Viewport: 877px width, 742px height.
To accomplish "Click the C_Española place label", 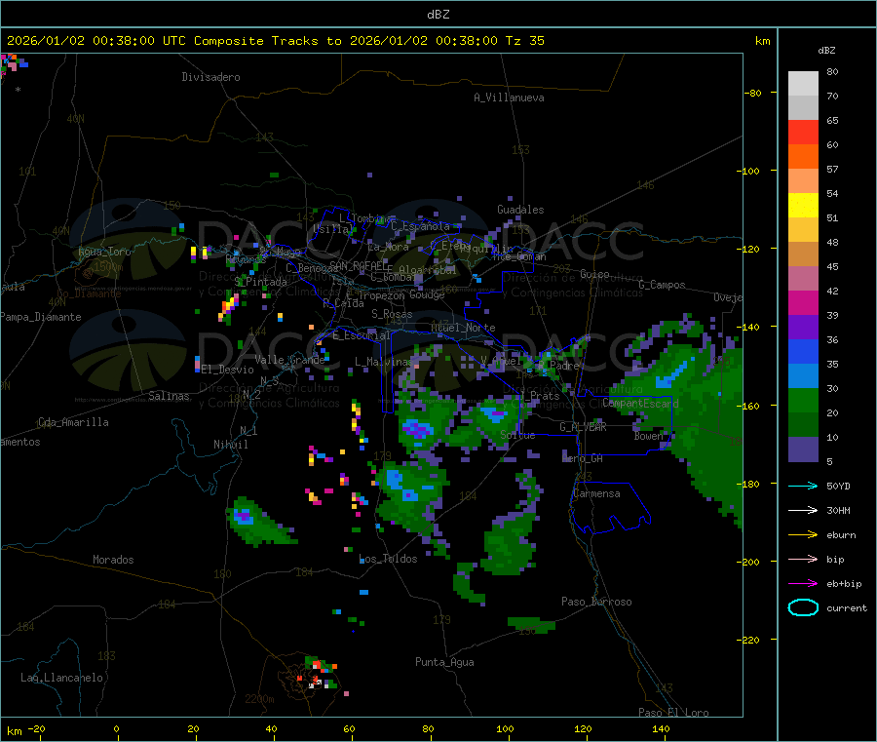I will (421, 226).
